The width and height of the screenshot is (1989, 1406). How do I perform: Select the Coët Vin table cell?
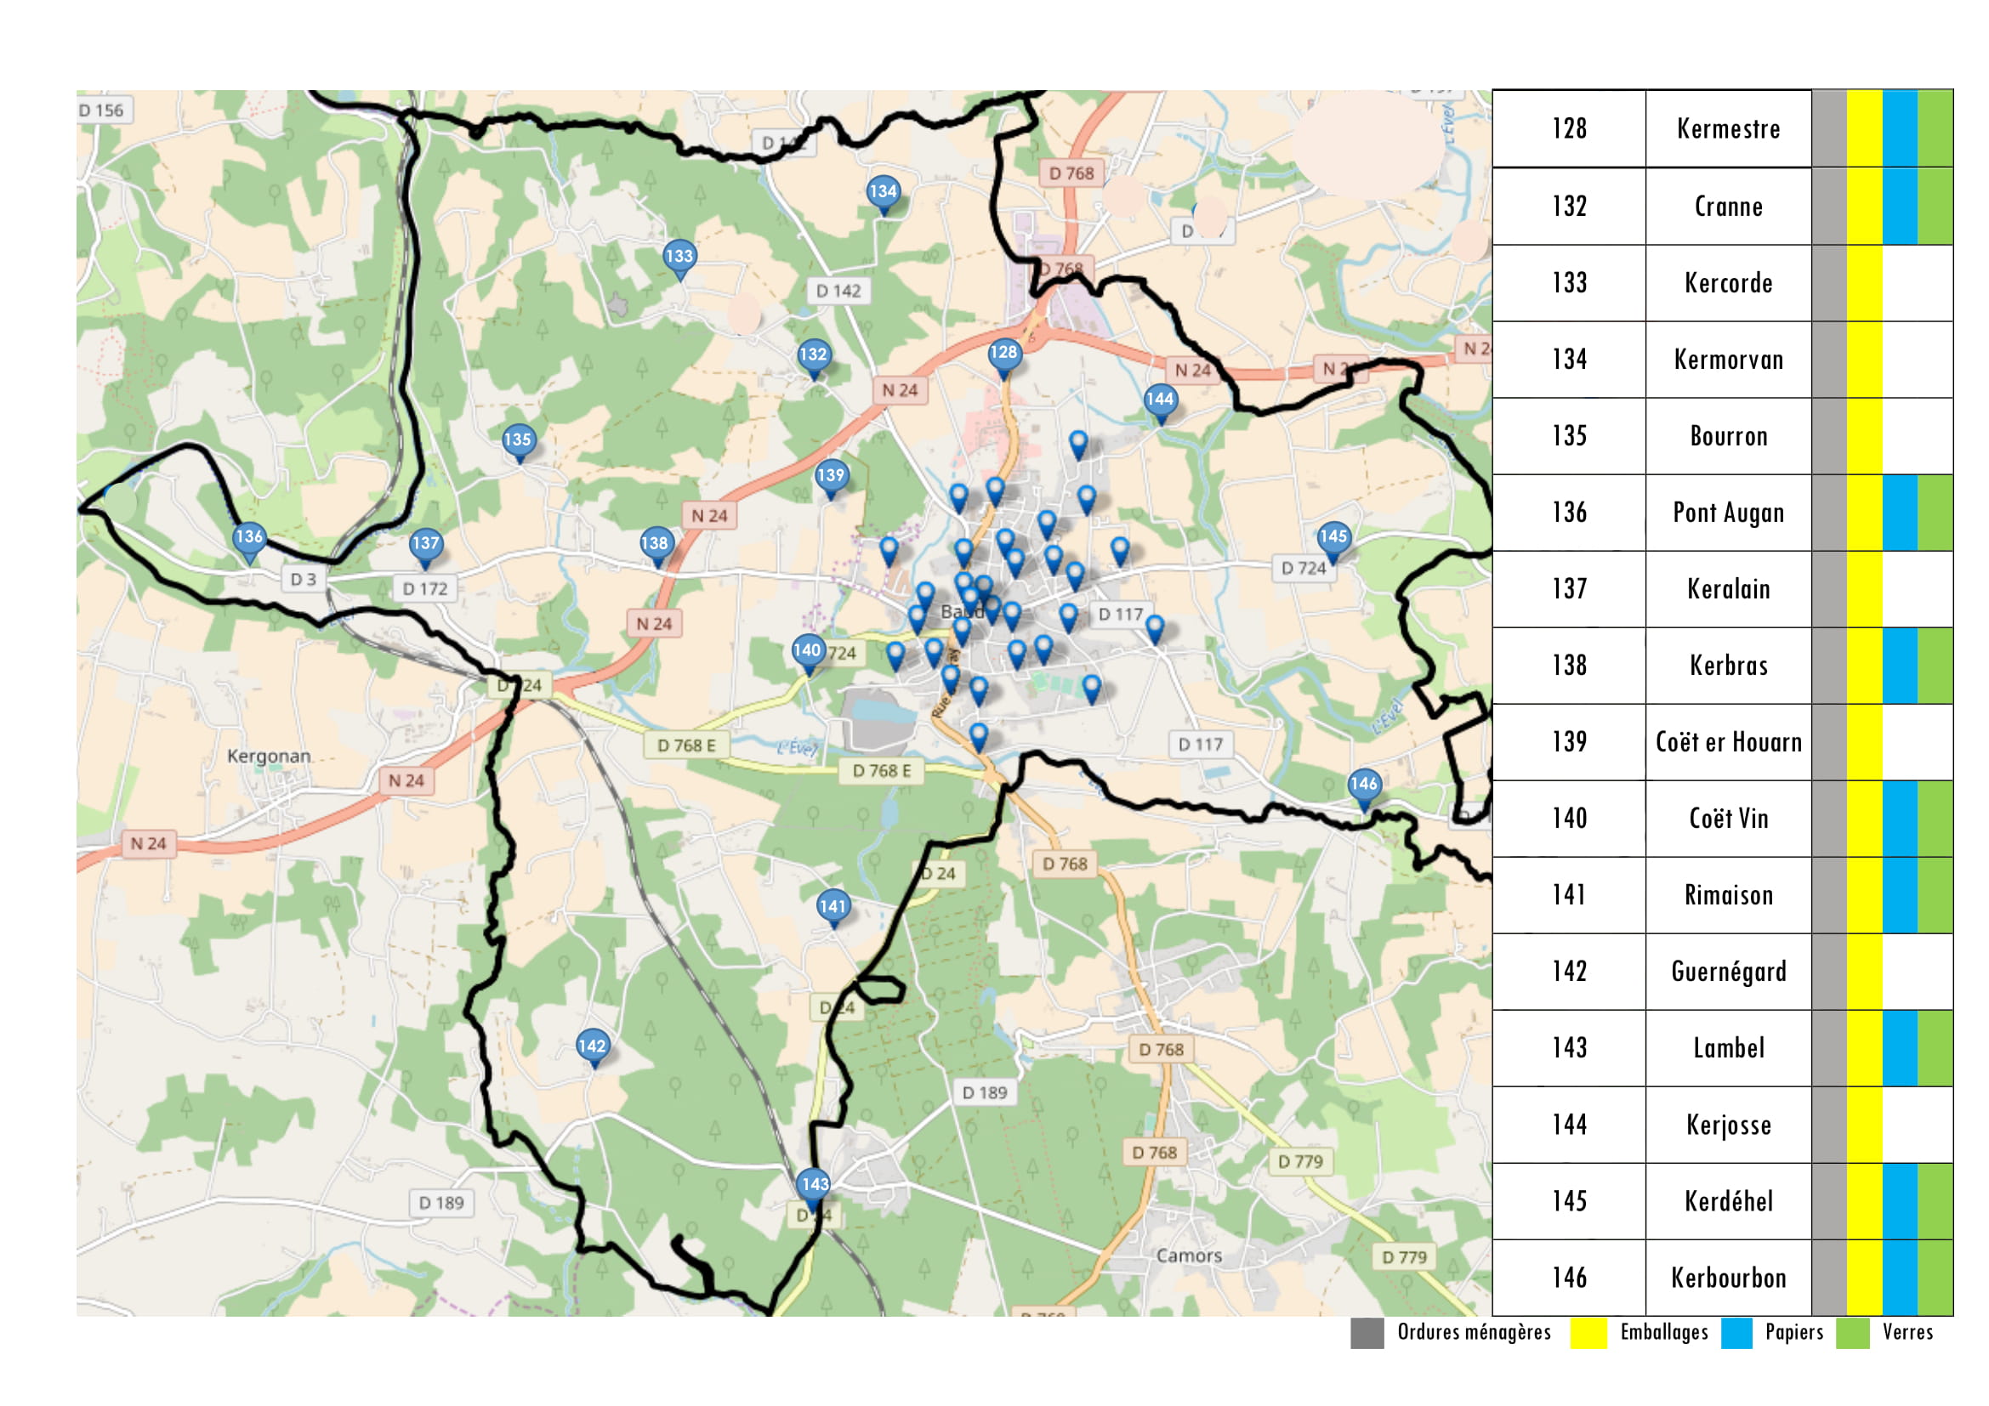(x=1728, y=819)
